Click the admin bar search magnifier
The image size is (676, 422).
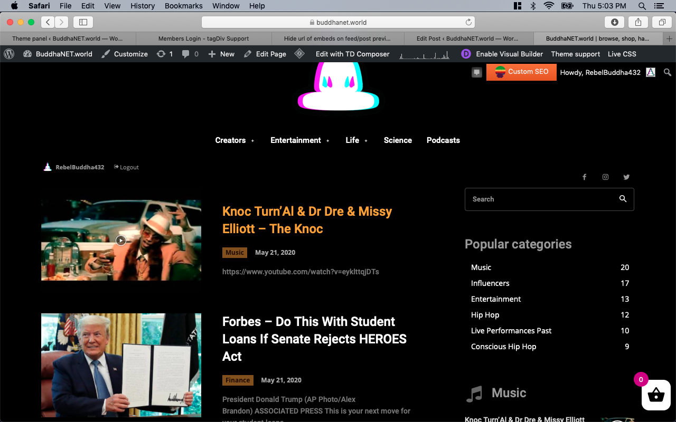(x=668, y=72)
